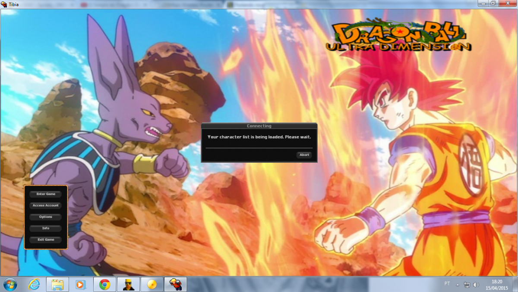Open the volume speaker tray icon
The width and height of the screenshot is (518, 292).
[476, 285]
